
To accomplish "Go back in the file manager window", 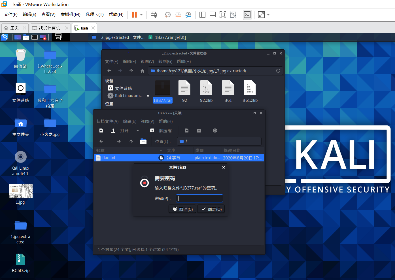I will pyautogui.click(x=109, y=71).
